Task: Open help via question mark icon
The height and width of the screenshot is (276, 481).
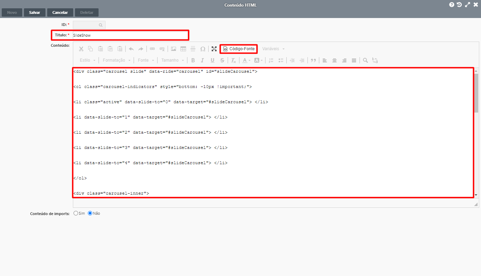Action: coord(452,5)
